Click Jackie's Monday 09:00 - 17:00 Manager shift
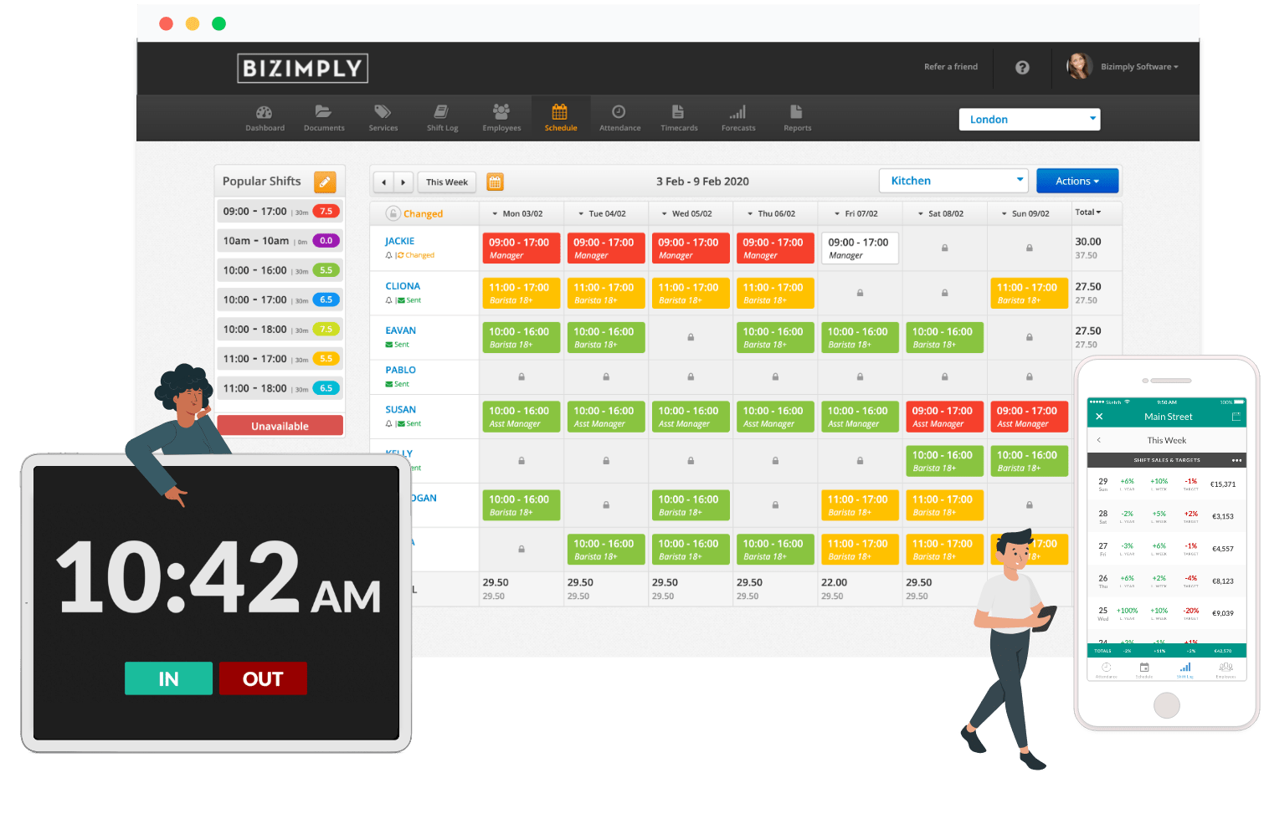1264x819 pixels. 522,248
